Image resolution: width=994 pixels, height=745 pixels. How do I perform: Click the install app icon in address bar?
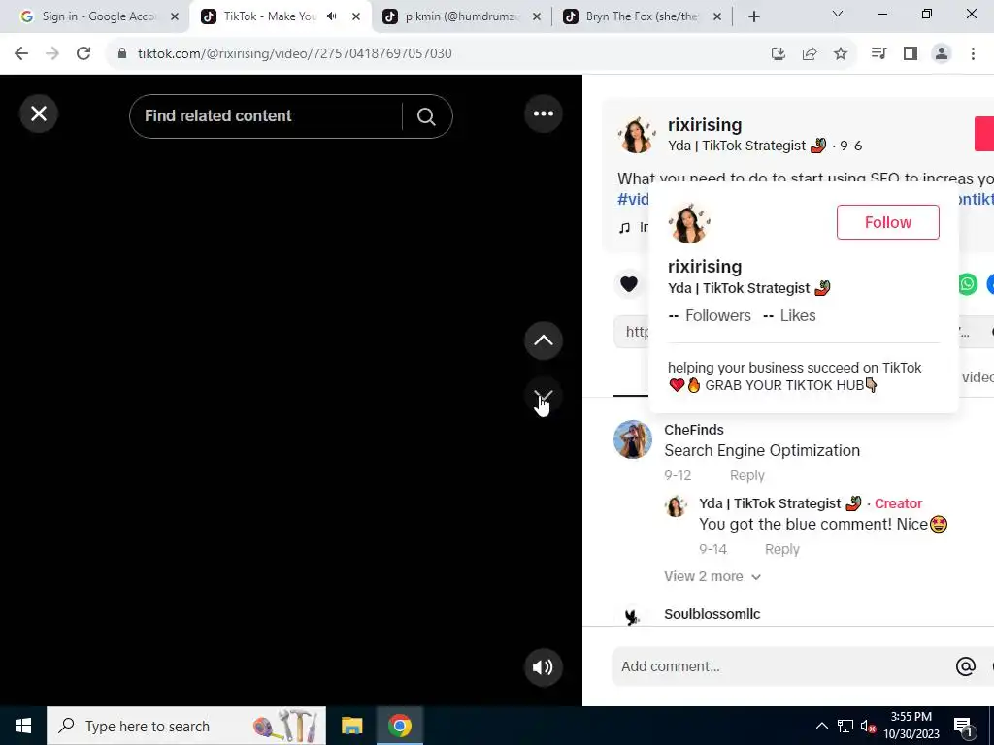pyautogui.click(x=779, y=54)
